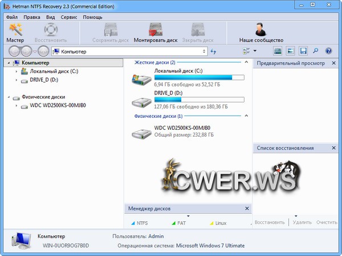Screen dimensions: 342x256
Task: Open the Сервис menu
Action: click(x=69, y=17)
